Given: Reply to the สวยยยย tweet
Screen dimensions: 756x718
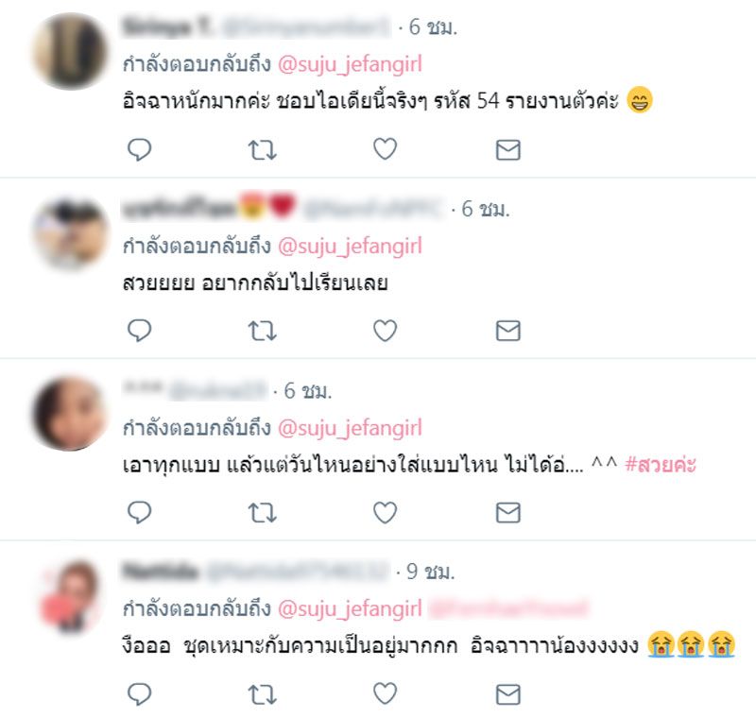Looking at the screenshot, I should pyautogui.click(x=139, y=331).
